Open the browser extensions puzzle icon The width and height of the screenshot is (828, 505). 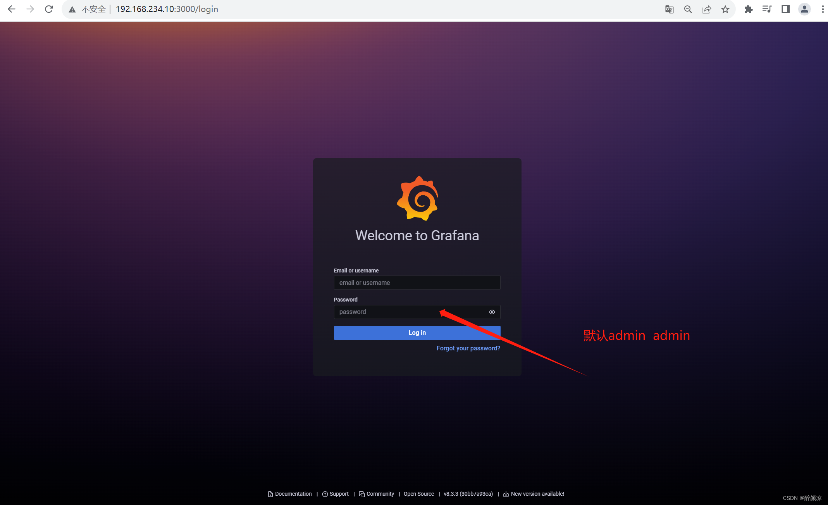click(748, 9)
